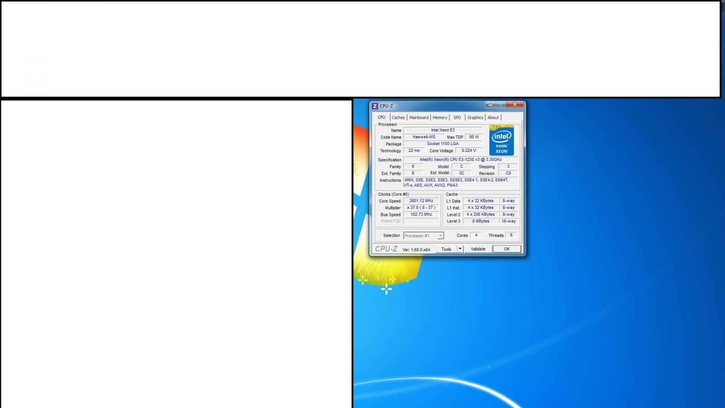Viewport: 725px width, 408px height.
Task: Click the Stepping value '3'
Action: point(508,166)
